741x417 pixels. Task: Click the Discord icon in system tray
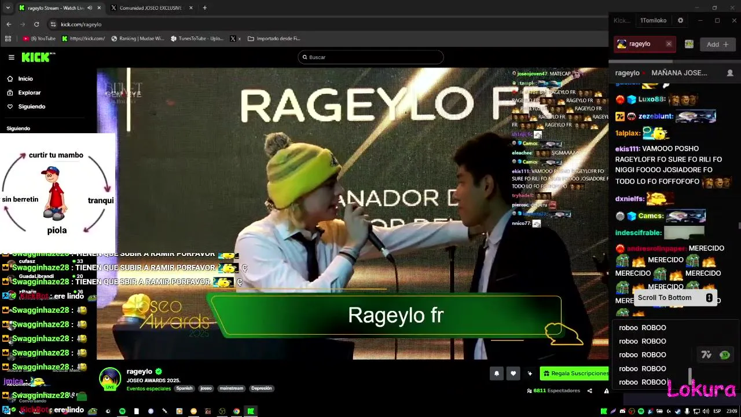tap(622, 411)
